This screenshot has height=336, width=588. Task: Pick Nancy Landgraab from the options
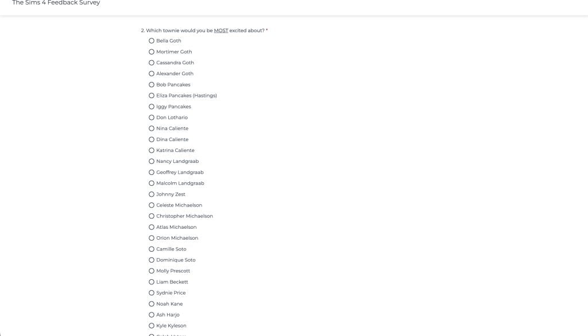(152, 161)
